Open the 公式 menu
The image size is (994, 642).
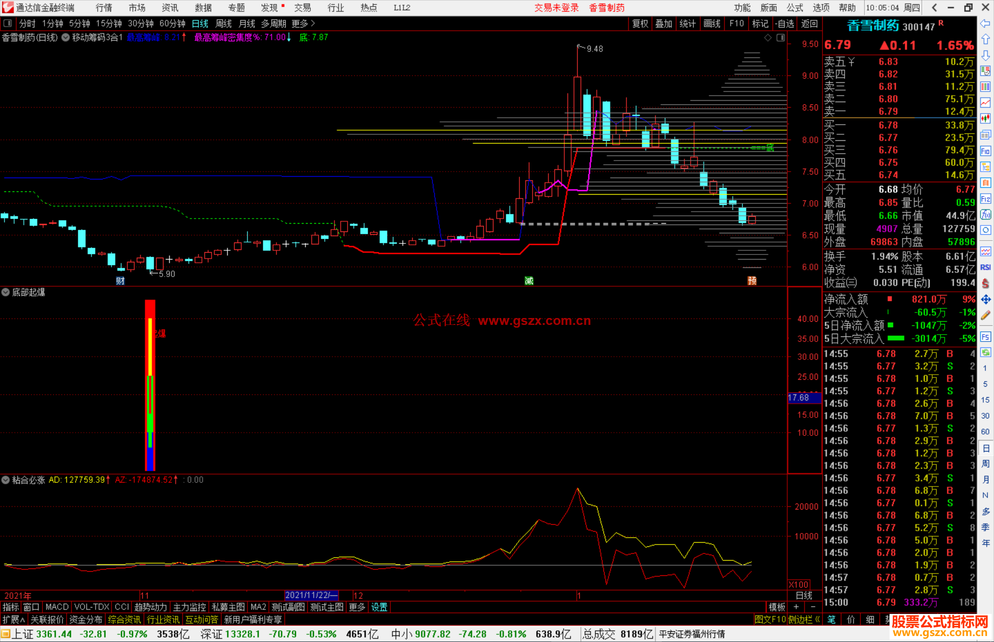click(x=795, y=8)
